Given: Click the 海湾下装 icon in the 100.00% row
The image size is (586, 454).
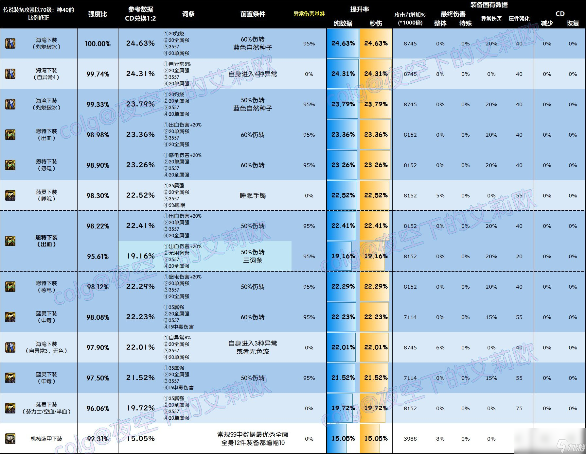Looking at the screenshot, I should coord(10,43).
